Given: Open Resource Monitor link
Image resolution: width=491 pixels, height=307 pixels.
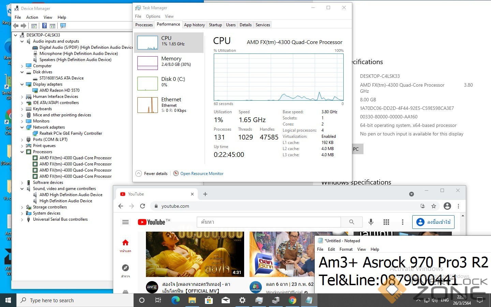Looking at the screenshot, I should point(202,173).
